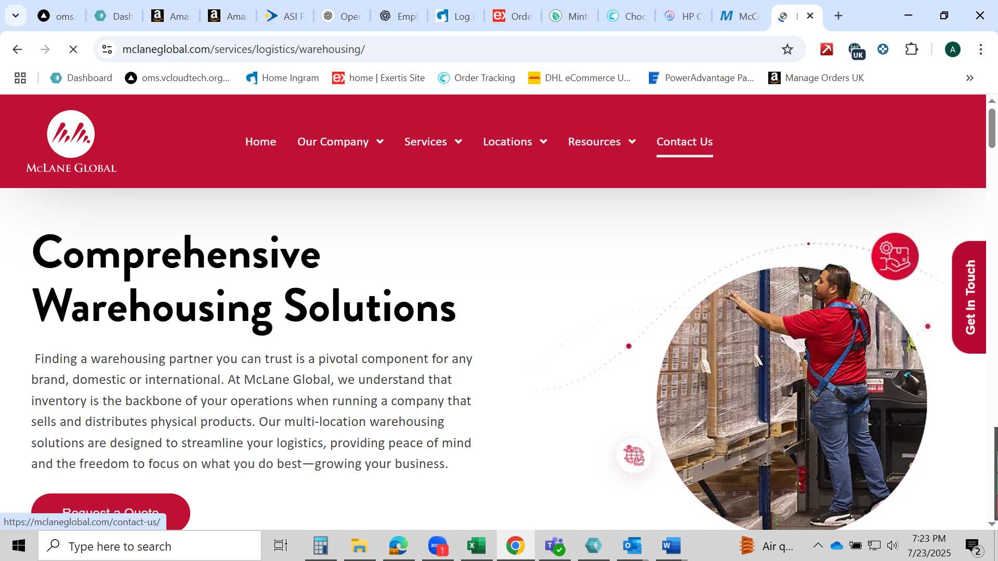Expand the Locations dropdown menu
The image size is (998, 561).
point(515,142)
